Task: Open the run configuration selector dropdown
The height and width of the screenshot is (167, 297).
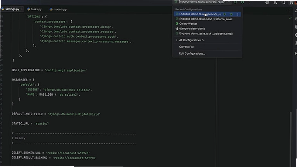Action: pos(202,2)
